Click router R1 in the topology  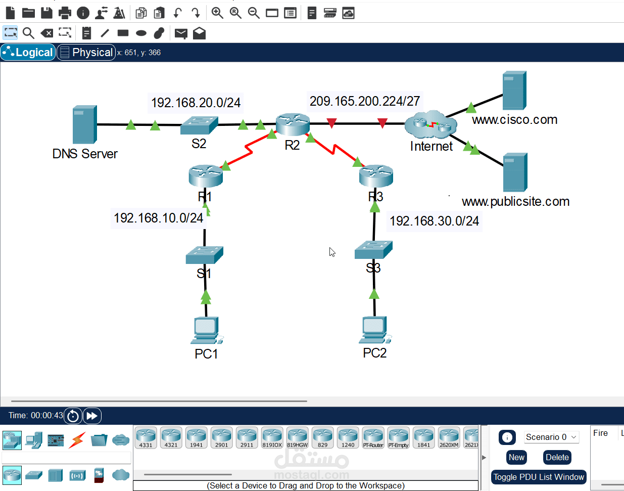point(206,175)
